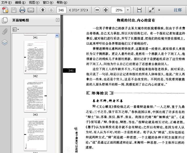Click the zoom in plus button
The width and height of the screenshot is (187, 153).
coord(106,10)
